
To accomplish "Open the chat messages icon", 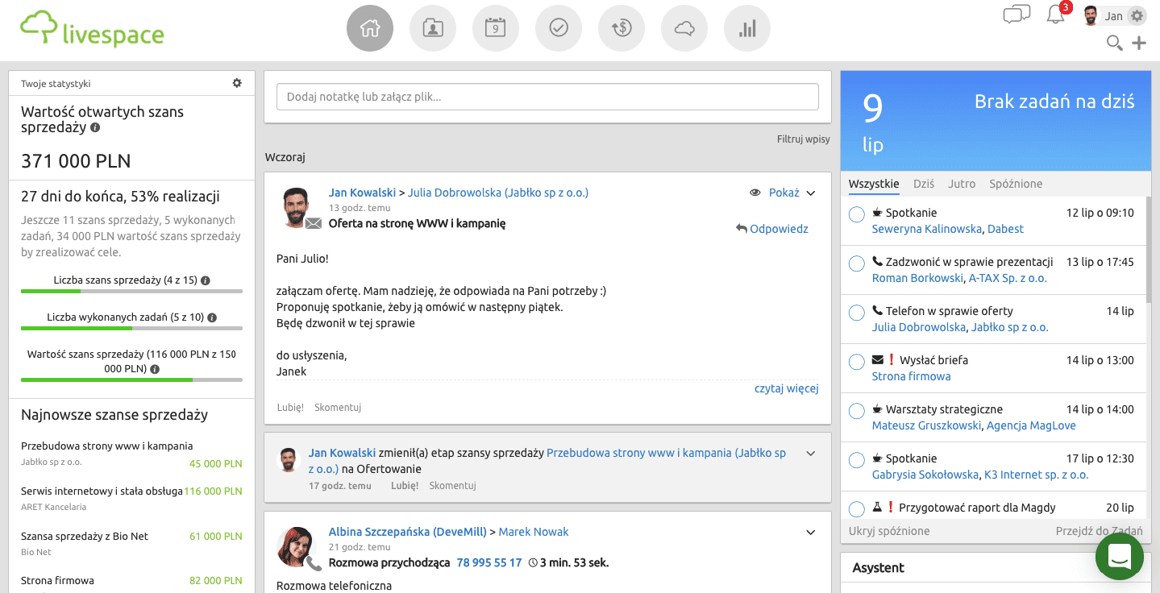I will pyautogui.click(x=1017, y=15).
